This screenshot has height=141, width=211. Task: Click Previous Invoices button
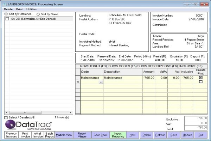(11, 135)
